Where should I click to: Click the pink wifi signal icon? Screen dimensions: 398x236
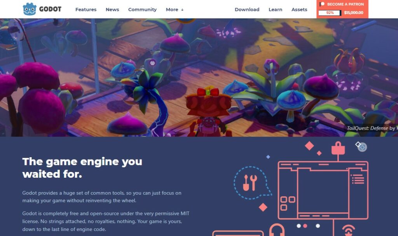click(x=349, y=230)
